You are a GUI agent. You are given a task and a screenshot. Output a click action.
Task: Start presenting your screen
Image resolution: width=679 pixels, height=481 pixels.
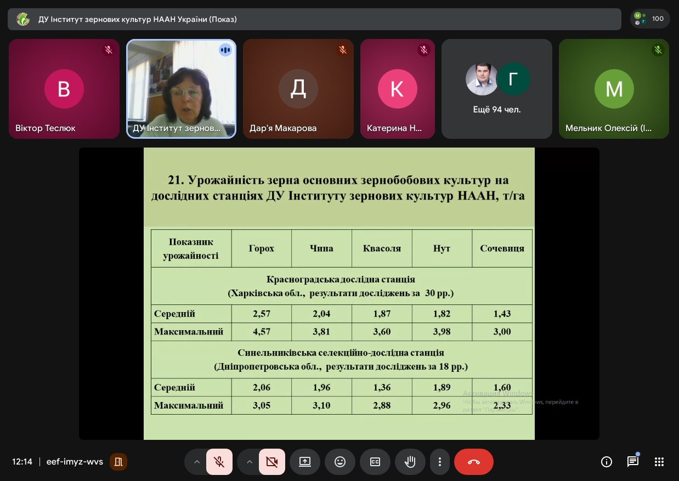(305, 462)
